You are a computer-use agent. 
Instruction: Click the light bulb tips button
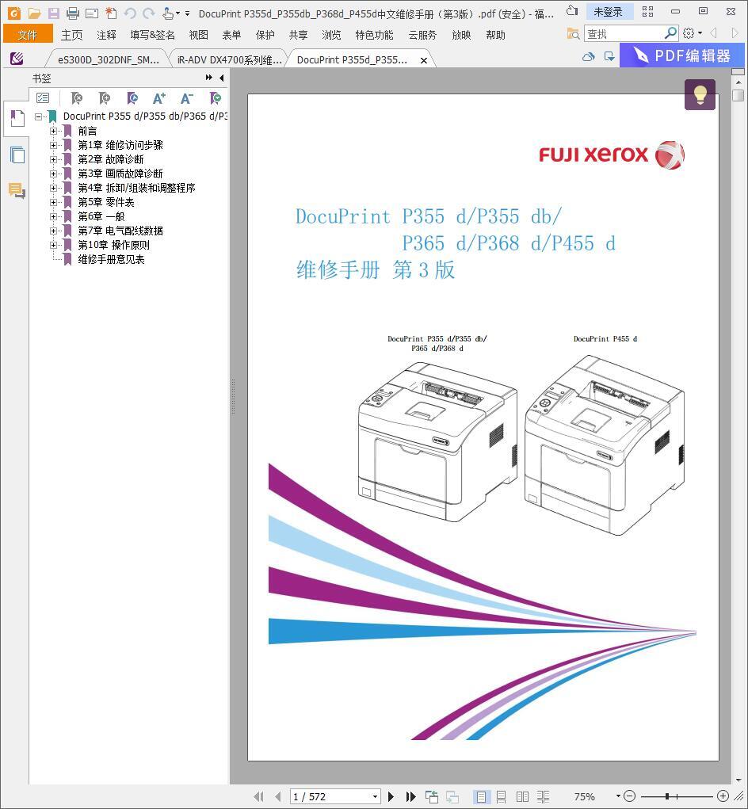click(700, 94)
